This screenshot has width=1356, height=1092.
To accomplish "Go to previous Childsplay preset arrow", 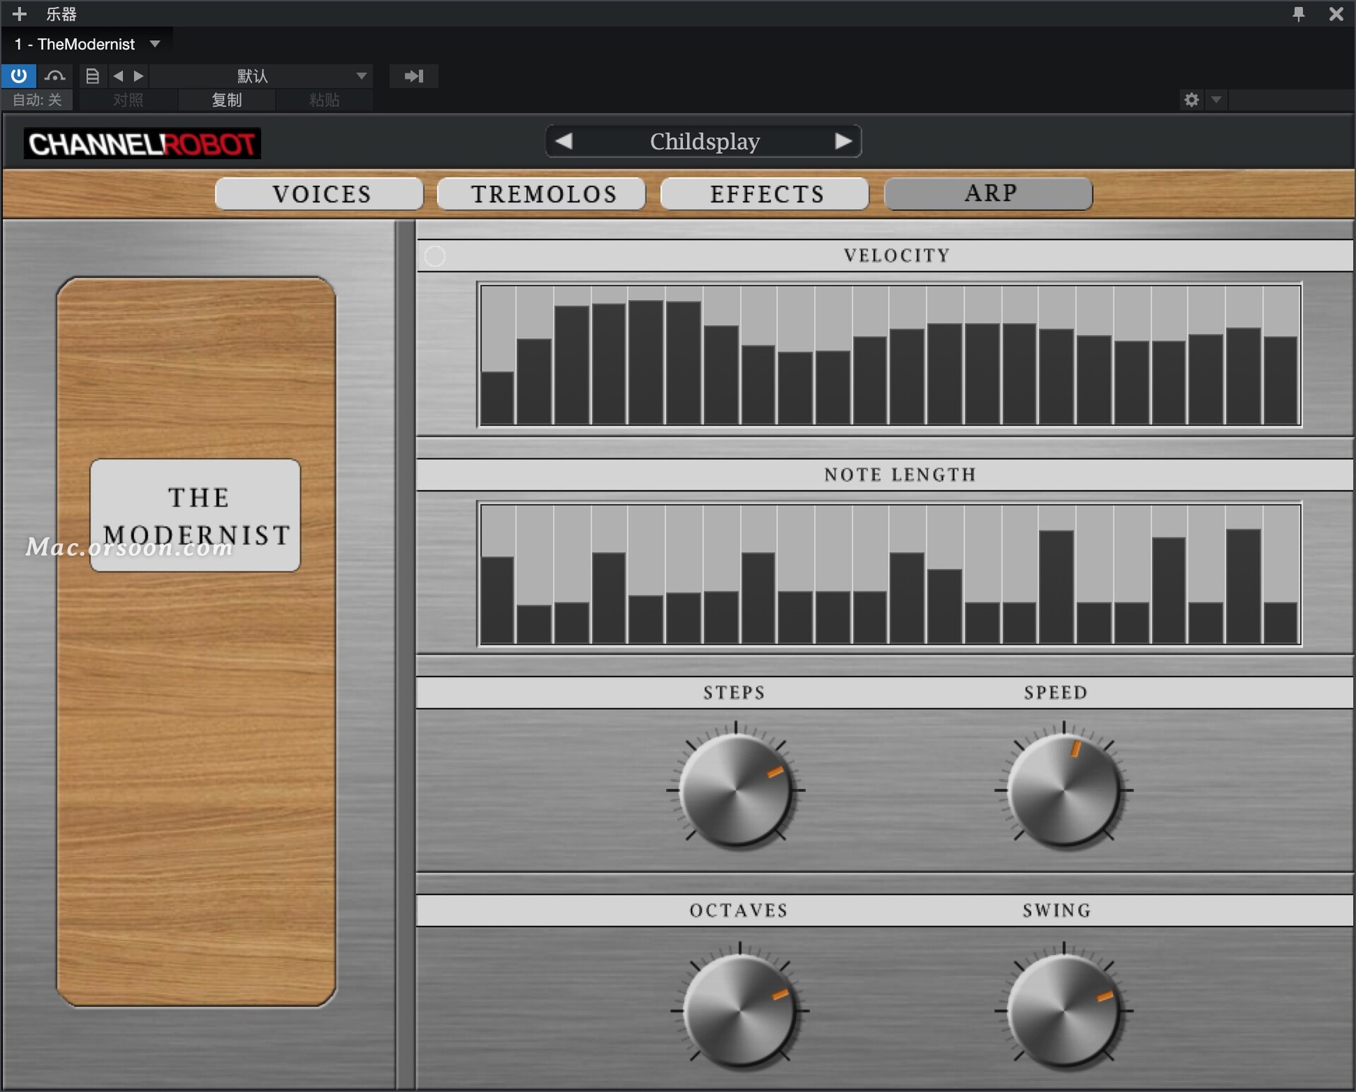I will point(564,141).
